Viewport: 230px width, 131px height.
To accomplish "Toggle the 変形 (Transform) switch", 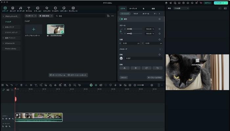I will click(121, 19).
